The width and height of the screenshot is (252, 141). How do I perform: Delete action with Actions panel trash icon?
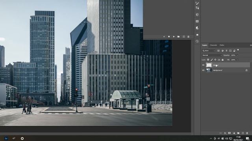[x=188, y=36]
